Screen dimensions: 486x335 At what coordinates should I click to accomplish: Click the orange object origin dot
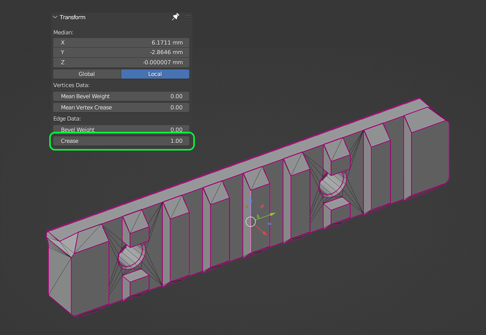[x=247, y=207]
